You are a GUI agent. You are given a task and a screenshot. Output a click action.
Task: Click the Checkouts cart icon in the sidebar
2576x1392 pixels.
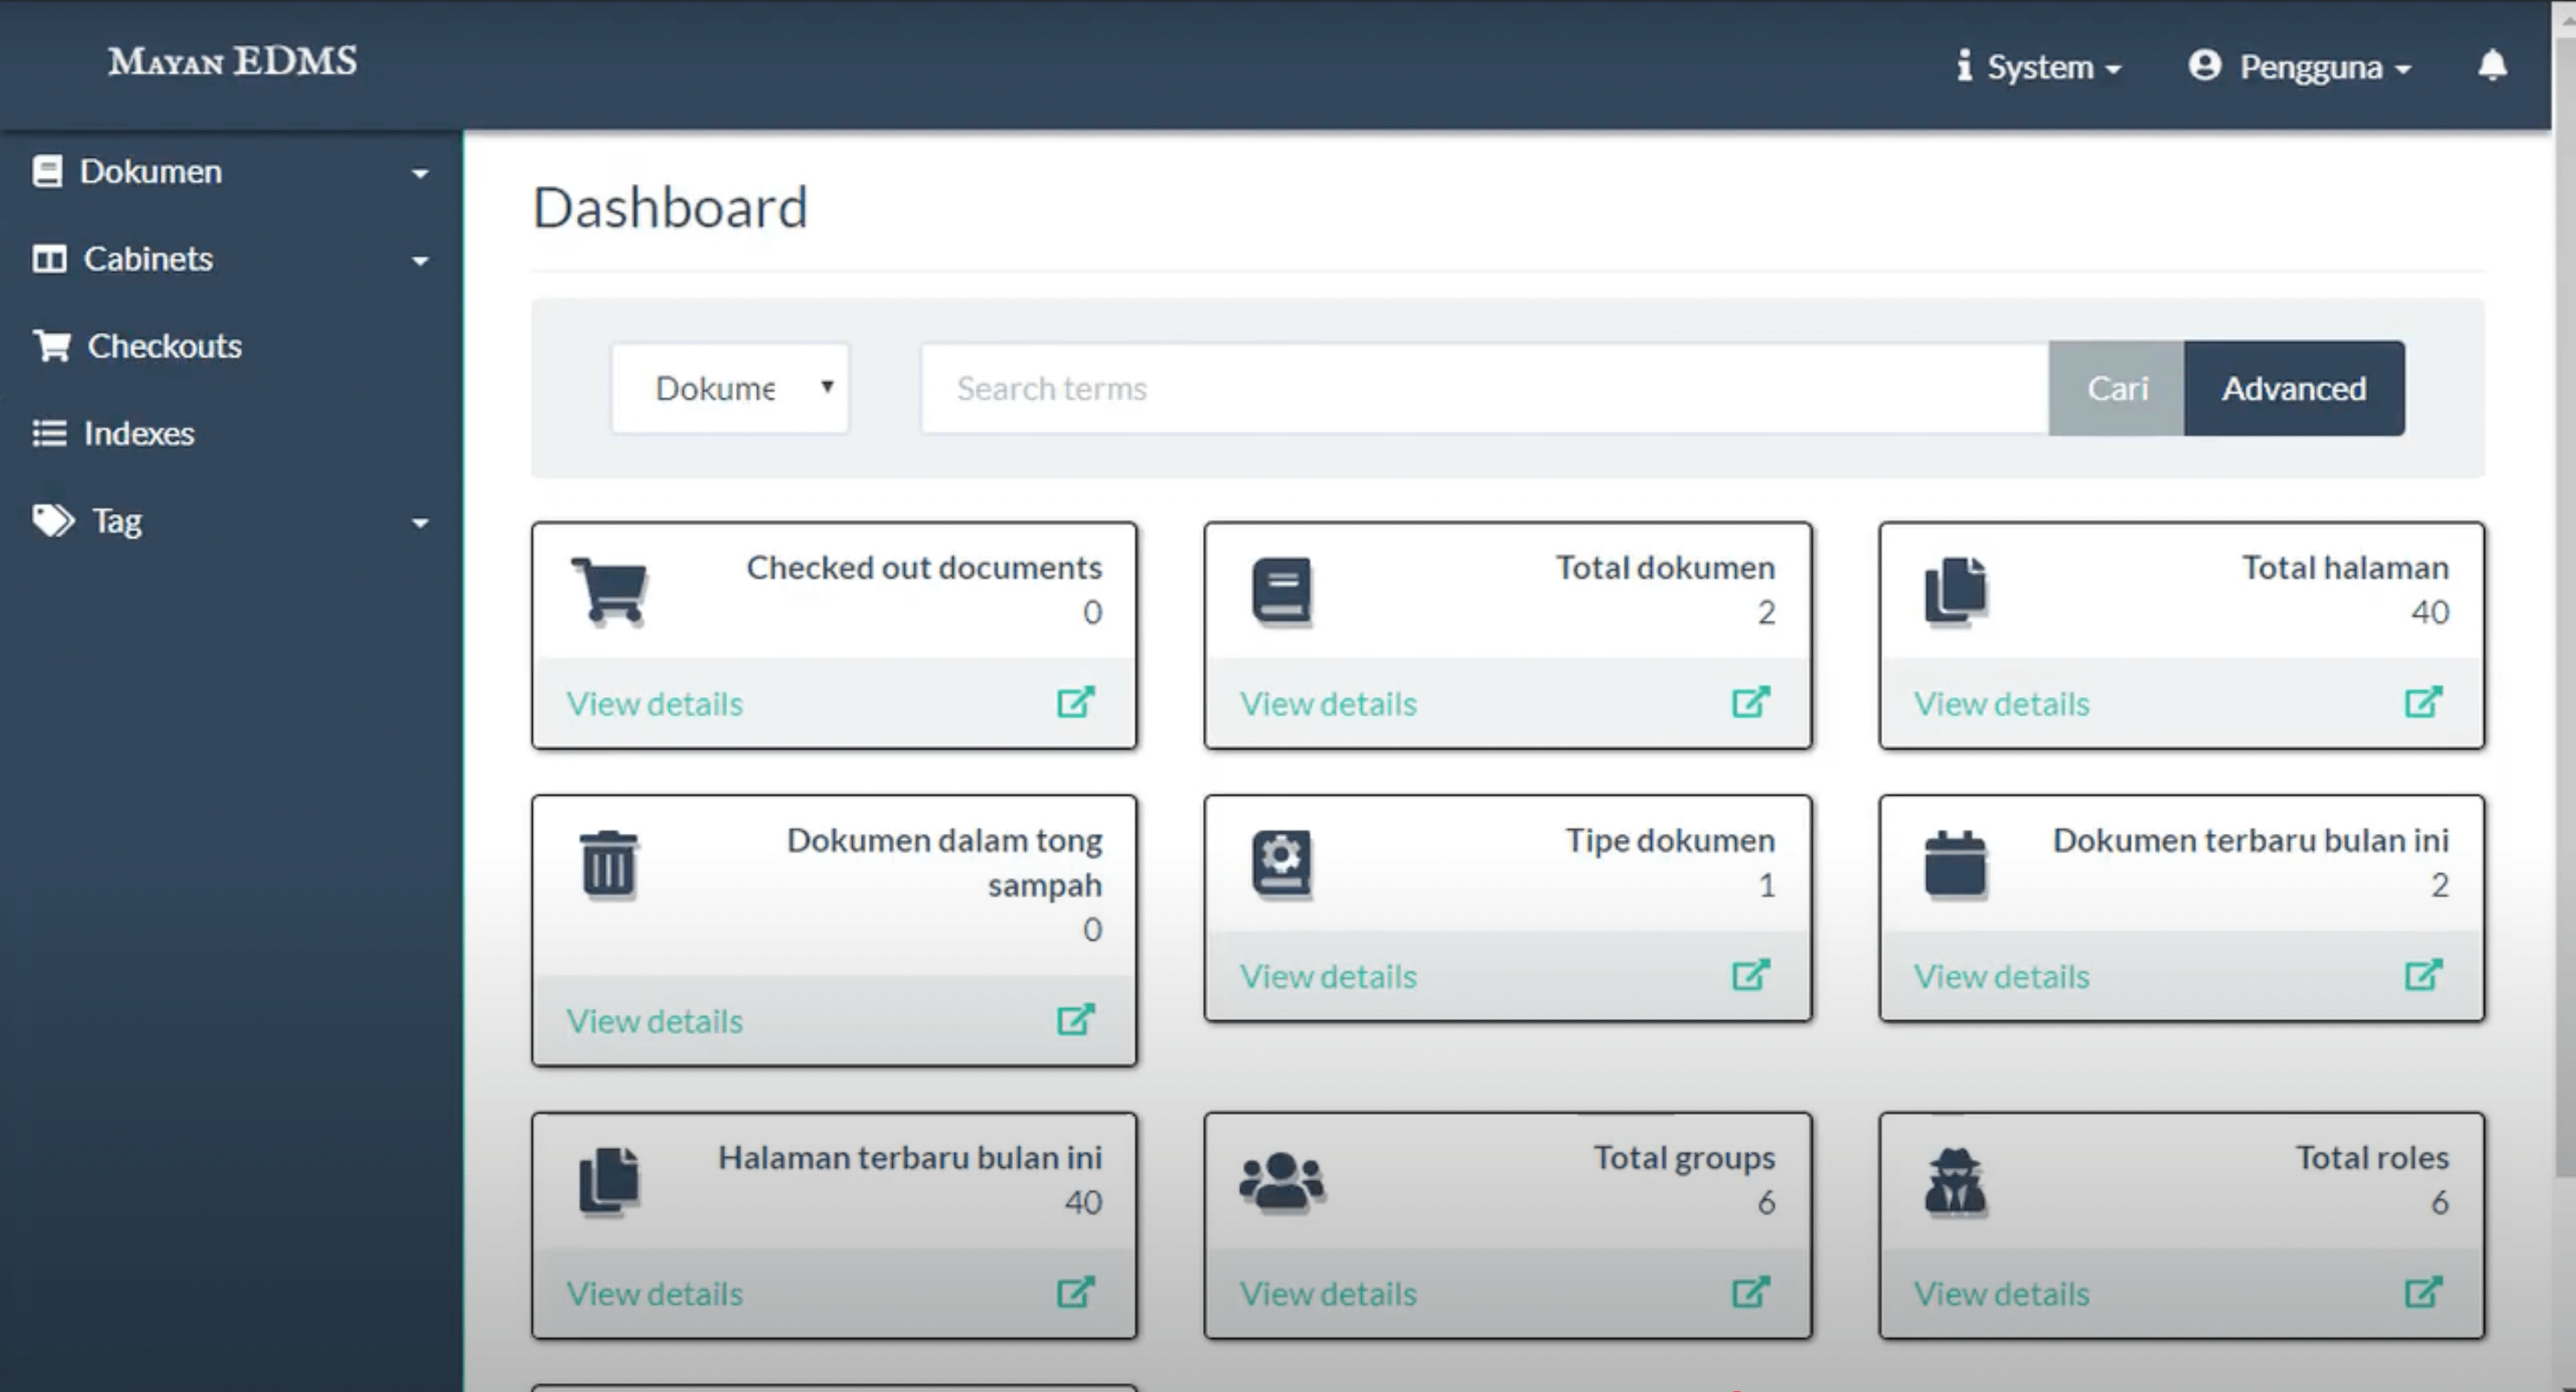52,346
